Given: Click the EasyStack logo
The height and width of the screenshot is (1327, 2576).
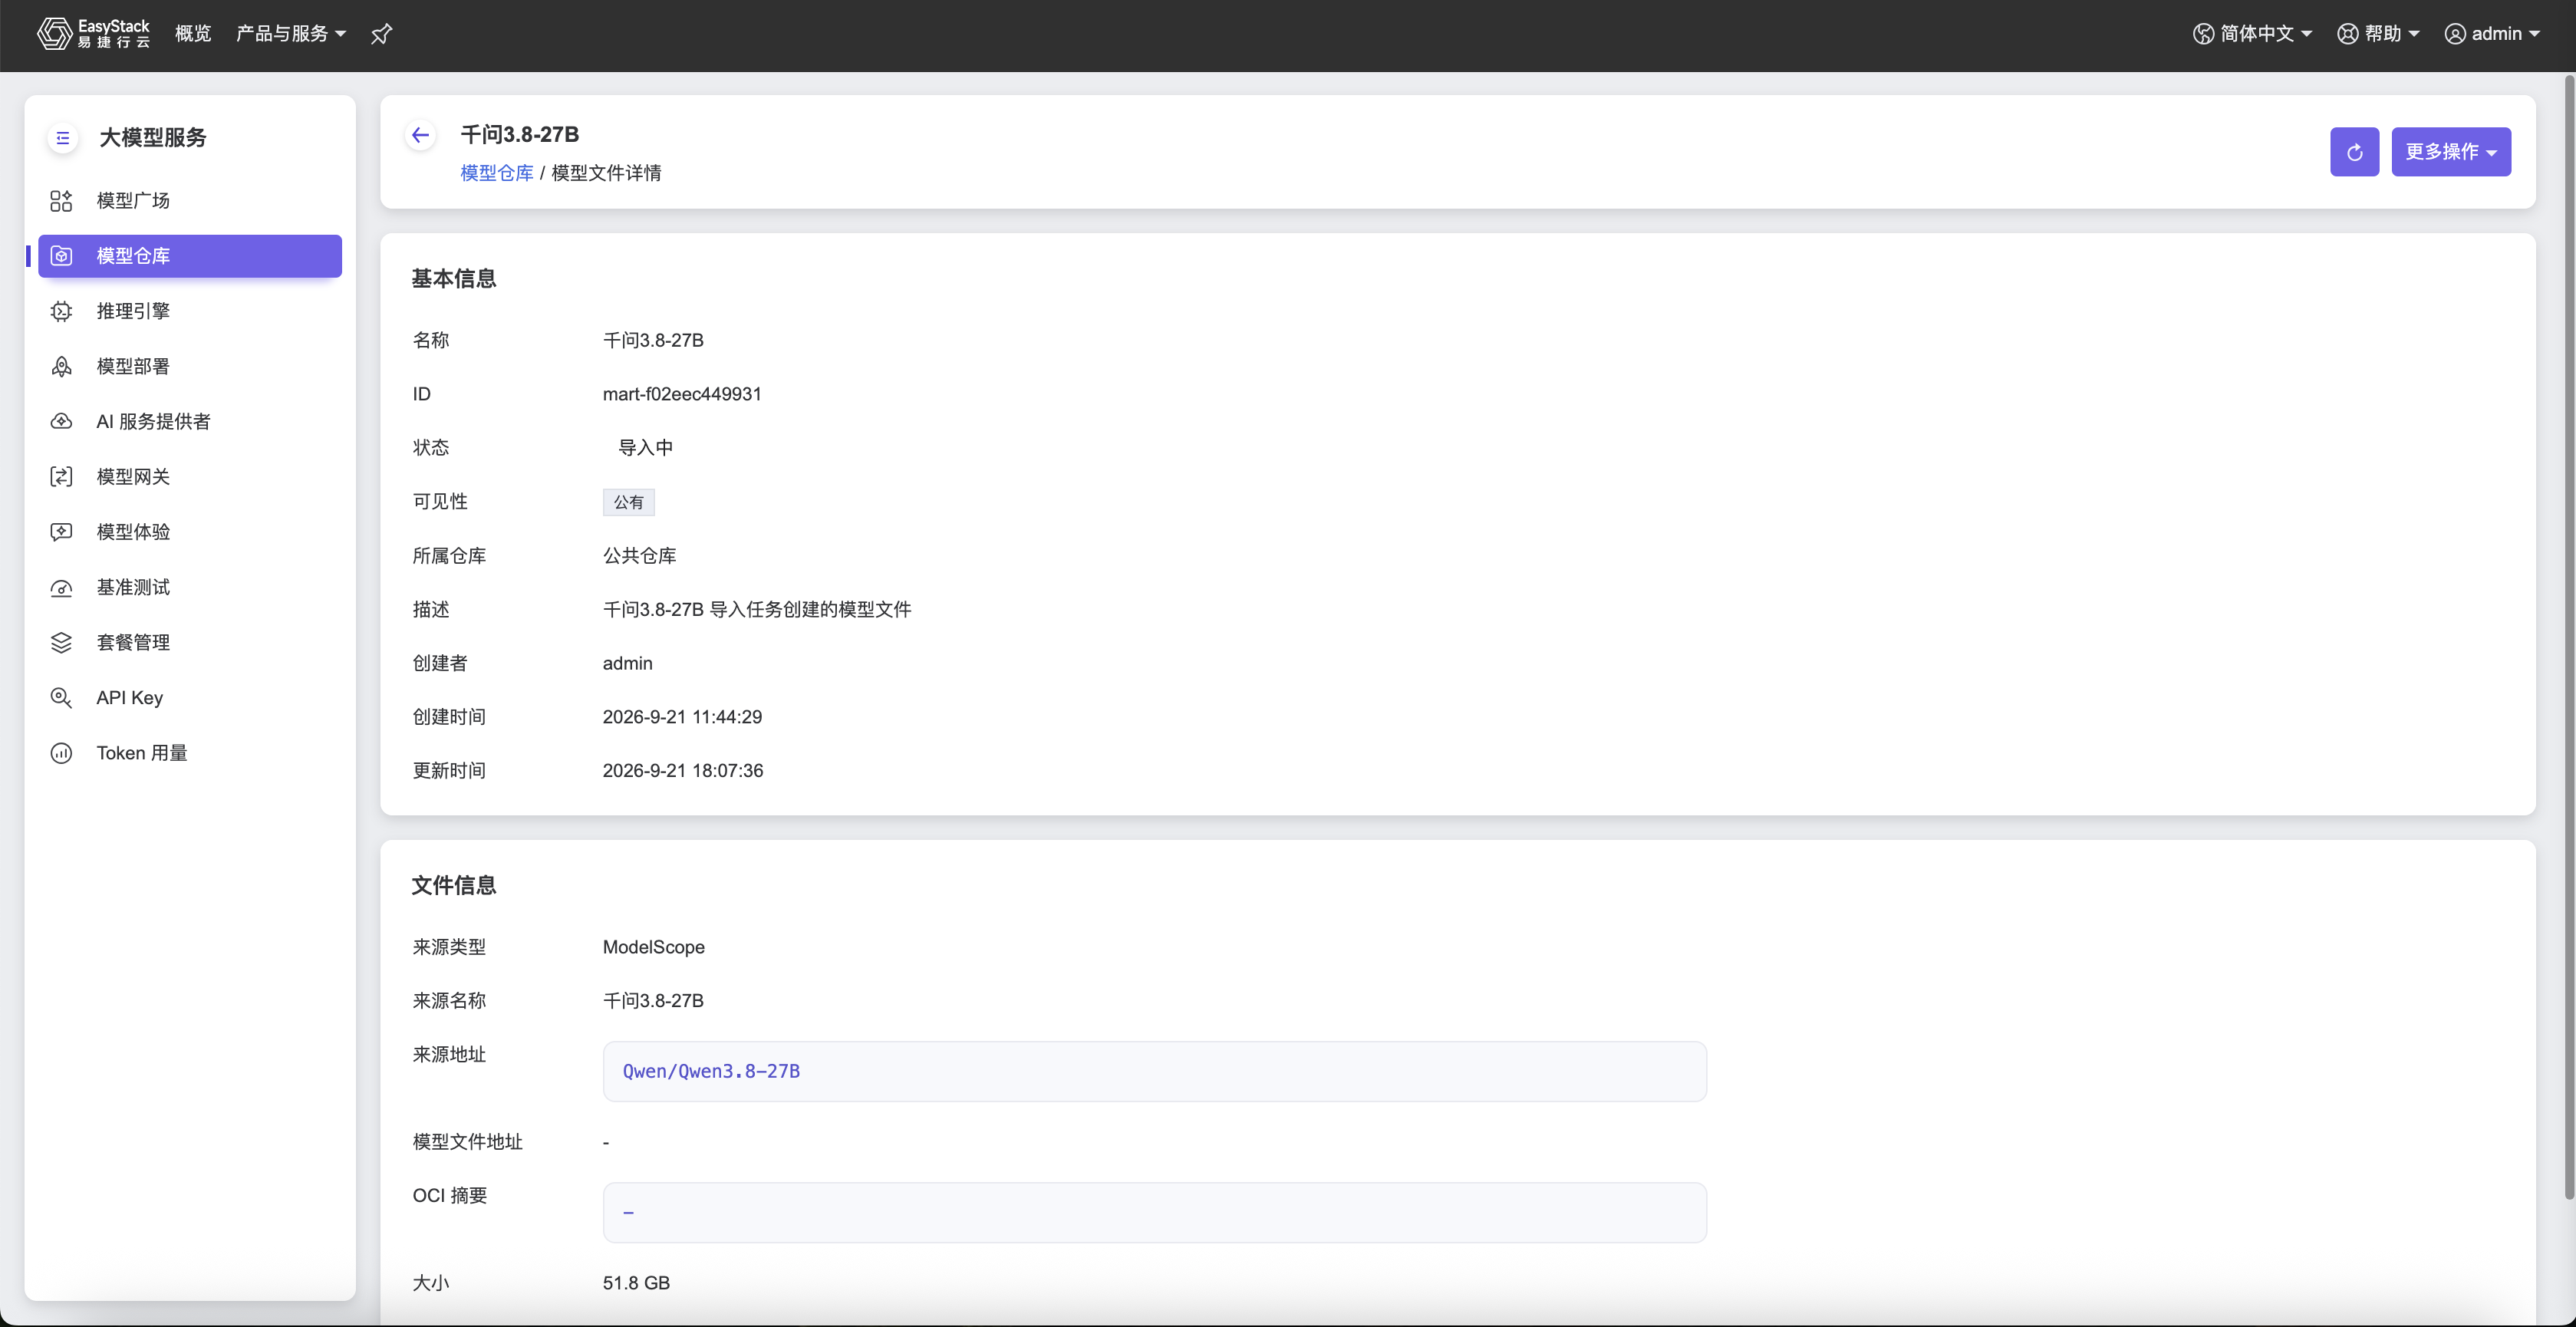Looking at the screenshot, I should pos(93,33).
